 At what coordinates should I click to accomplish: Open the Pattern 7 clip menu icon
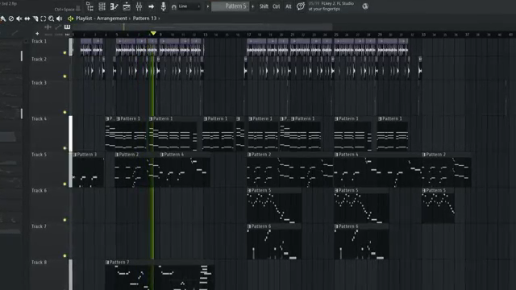[x=107, y=263]
